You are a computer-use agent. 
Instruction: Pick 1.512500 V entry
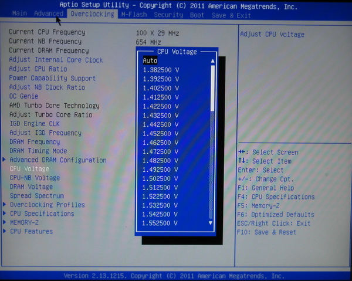[160, 188]
